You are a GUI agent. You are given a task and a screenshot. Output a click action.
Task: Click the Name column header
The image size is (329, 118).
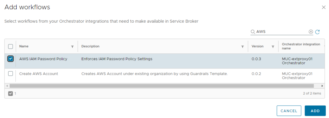pos(24,46)
